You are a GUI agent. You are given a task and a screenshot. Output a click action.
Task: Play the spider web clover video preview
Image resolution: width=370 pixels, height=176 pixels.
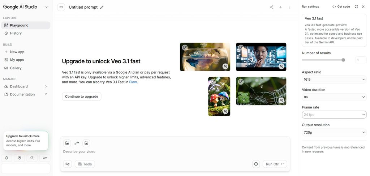[241, 82]
